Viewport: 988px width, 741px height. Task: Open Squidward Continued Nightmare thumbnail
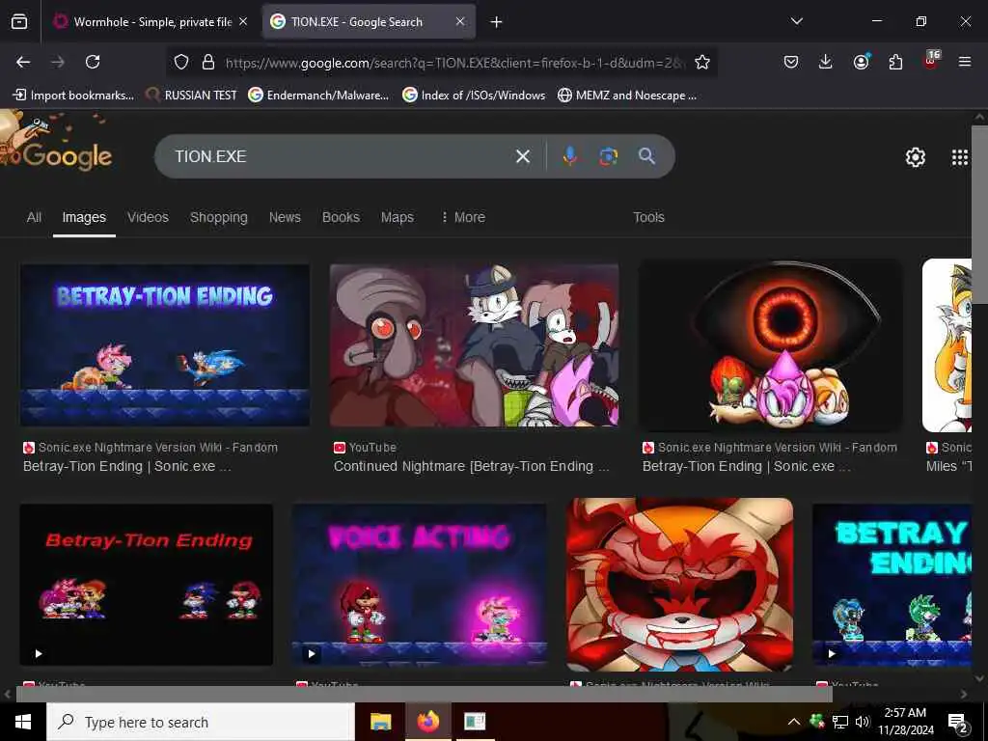point(474,345)
